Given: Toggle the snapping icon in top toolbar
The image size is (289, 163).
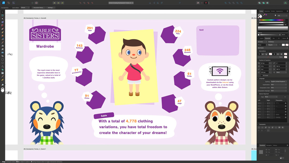Looking at the screenshot, I should [x=206, y=3].
